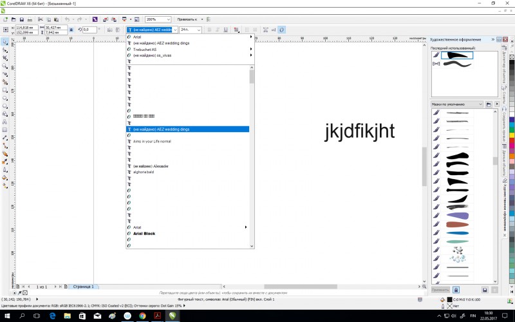Open Chrome from the taskbar
Viewport: 515px width, 322px height.
pos(142,316)
